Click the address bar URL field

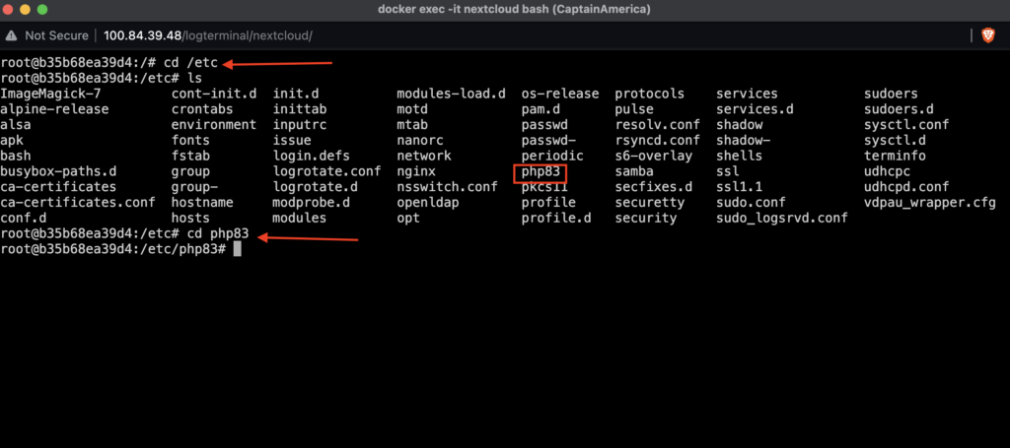pos(208,36)
